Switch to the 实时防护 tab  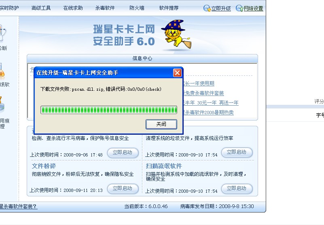tap(9, 8)
